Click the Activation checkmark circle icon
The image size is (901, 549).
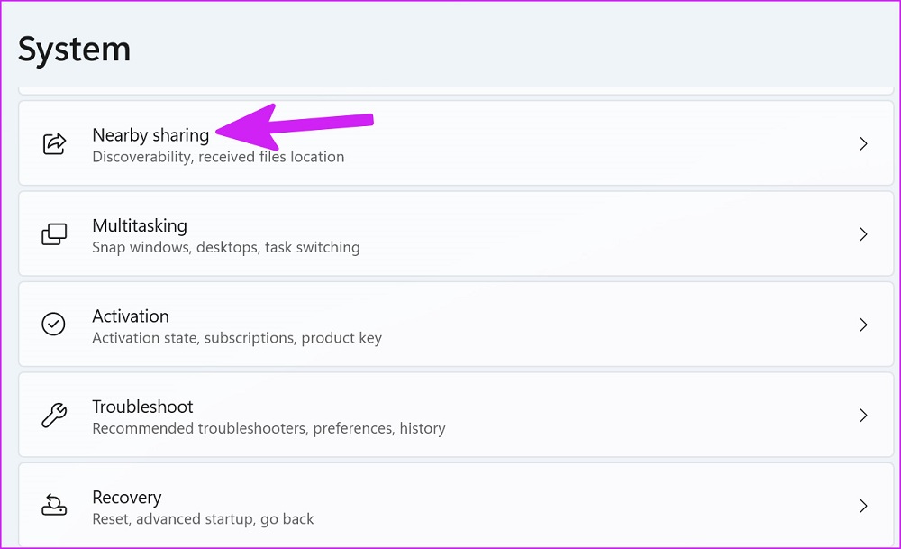coord(54,325)
